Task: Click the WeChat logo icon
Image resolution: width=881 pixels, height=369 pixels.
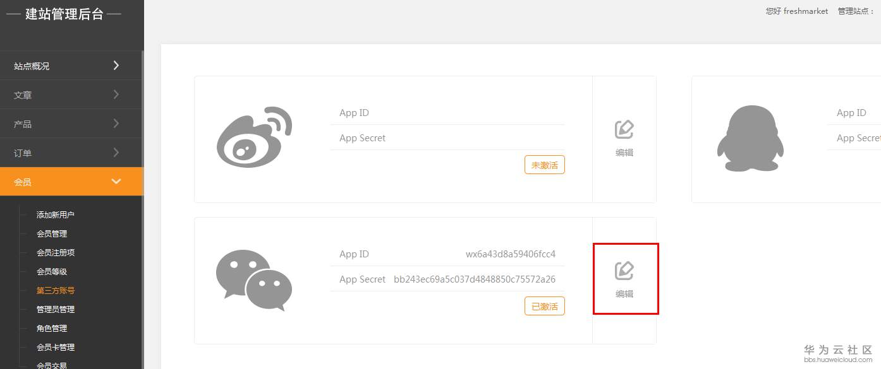Action: coord(254,280)
